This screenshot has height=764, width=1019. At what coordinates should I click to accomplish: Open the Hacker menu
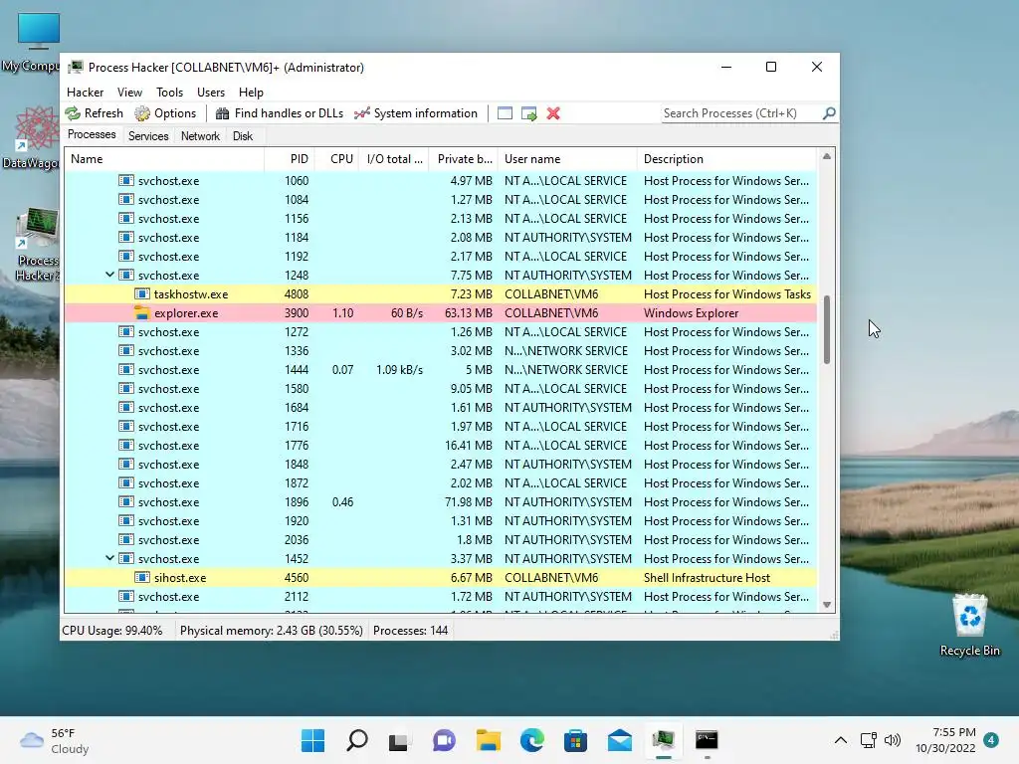click(x=86, y=93)
